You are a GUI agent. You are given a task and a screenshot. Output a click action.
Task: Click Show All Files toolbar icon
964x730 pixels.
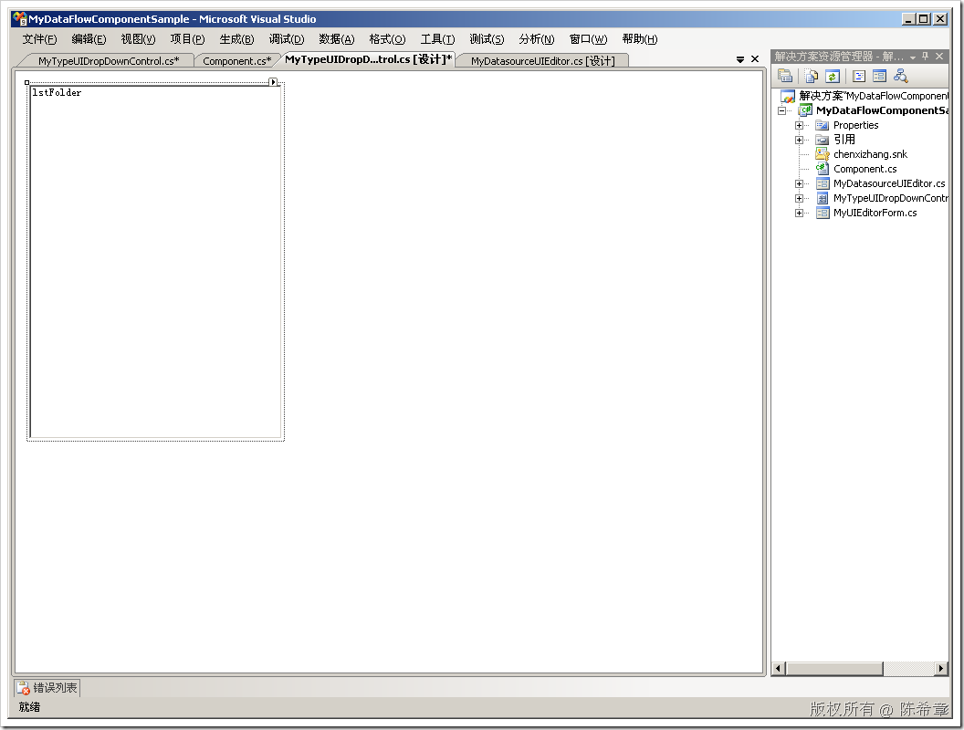pos(812,77)
